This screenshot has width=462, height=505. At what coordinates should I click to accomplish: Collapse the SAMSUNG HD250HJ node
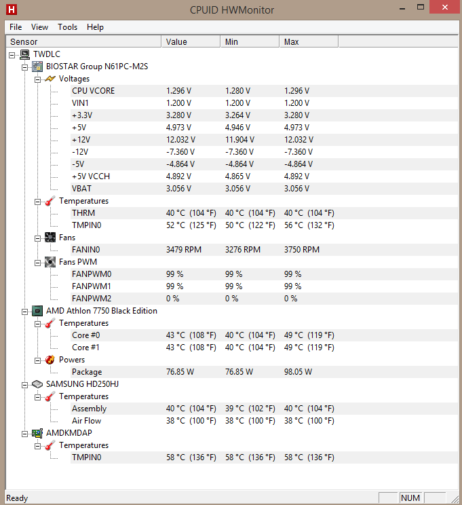[x=25, y=385]
